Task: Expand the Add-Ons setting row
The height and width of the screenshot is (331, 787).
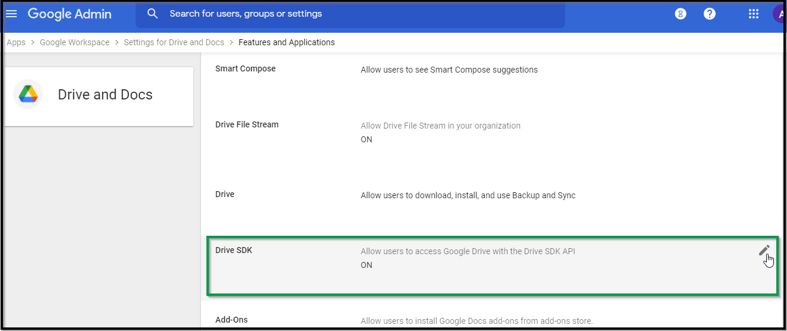Action: pyautogui.click(x=231, y=320)
